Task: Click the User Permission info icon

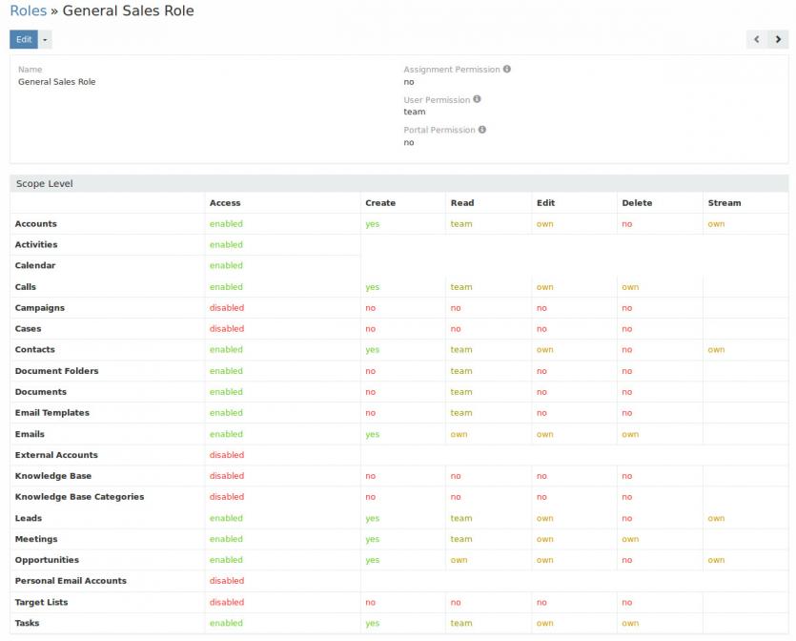Action: (x=478, y=99)
